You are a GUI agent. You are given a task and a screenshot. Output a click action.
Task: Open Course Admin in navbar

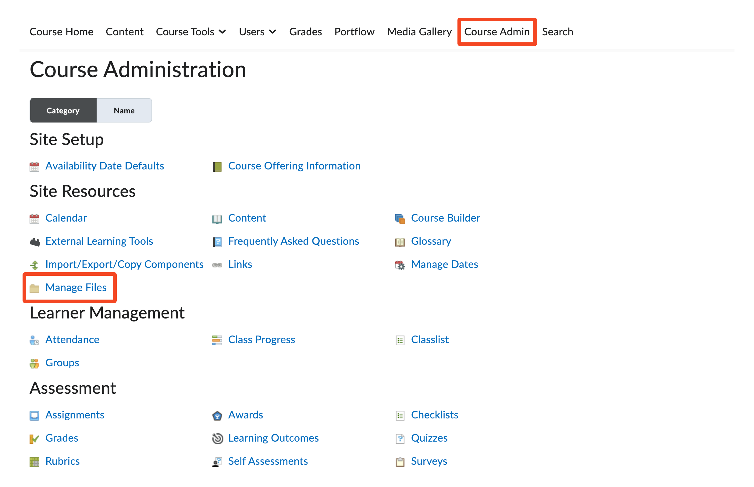(496, 32)
